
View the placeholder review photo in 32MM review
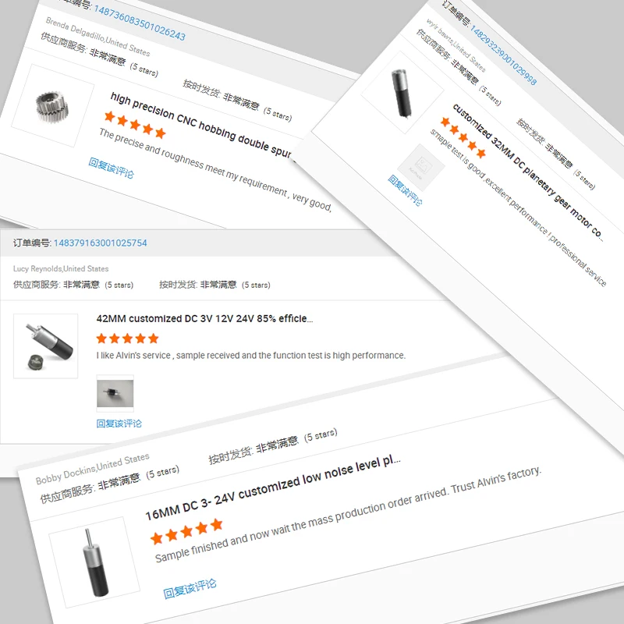click(x=421, y=168)
